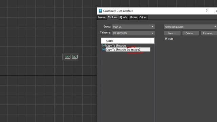Click the second SKP button on floating toolbar
The image size is (217, 122).
coord(75,57)
